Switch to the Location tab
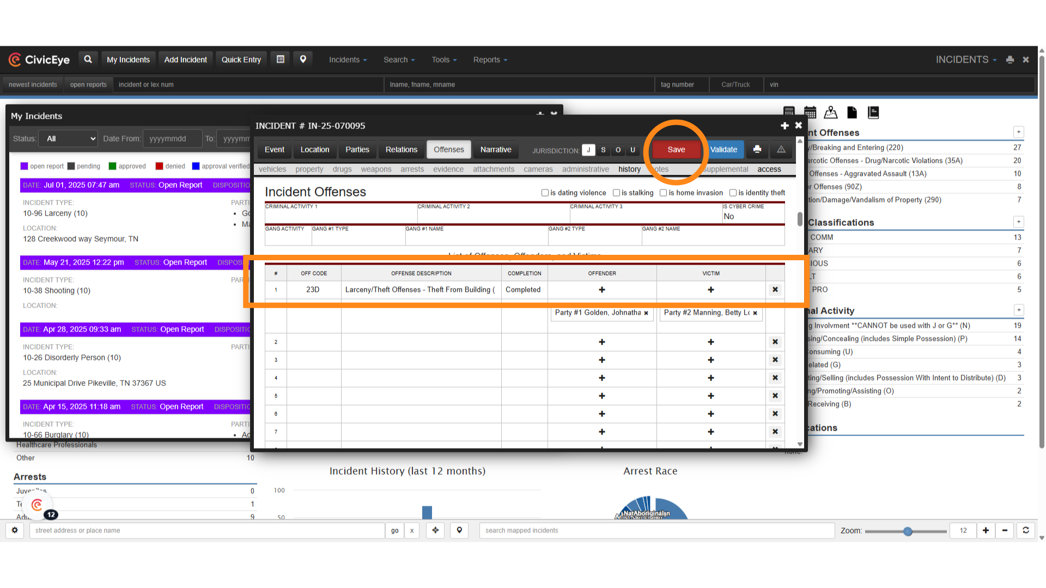 point(315,150)
